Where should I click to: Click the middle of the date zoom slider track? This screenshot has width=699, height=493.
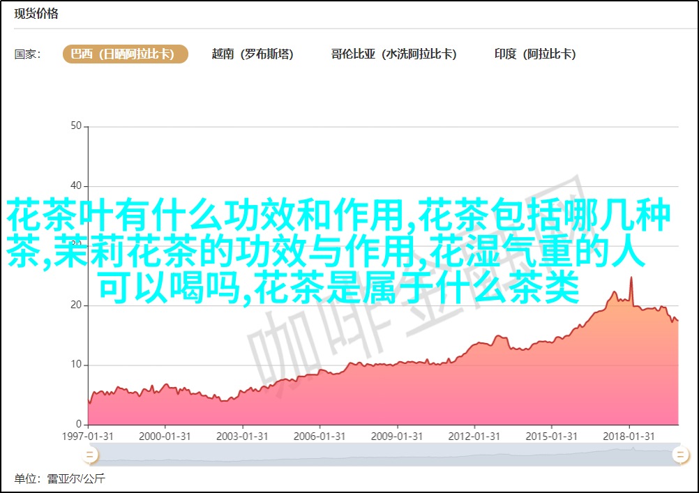[384, 455]
